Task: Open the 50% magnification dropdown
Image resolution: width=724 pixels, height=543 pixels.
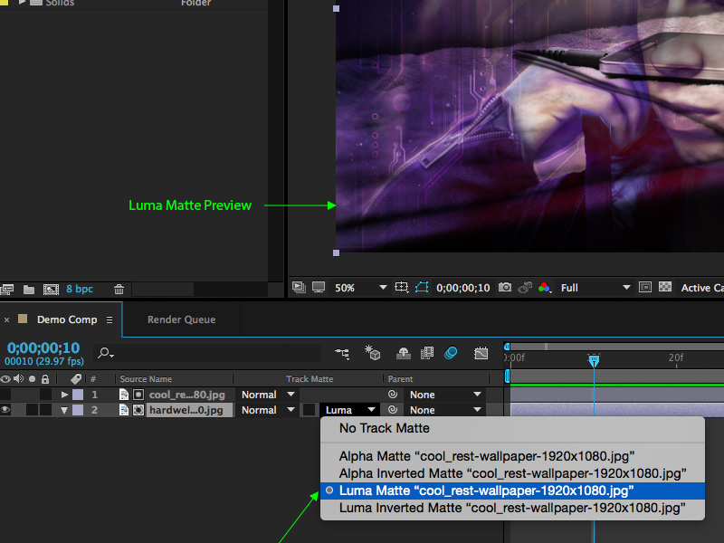Action: 360,288
